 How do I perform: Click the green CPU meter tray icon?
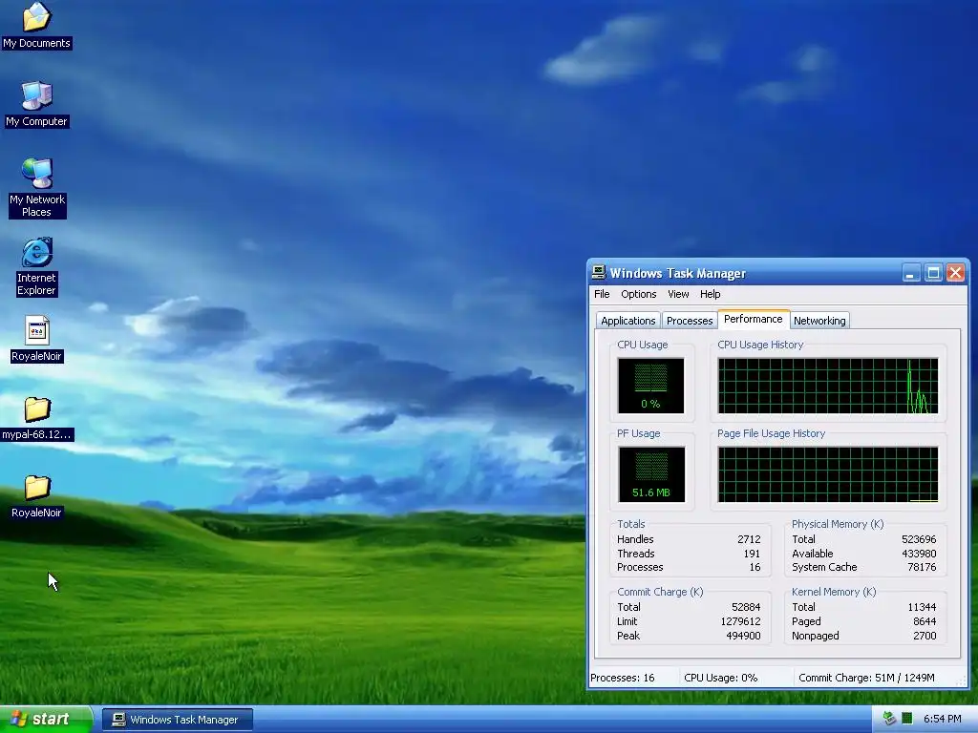pos(907,719)
